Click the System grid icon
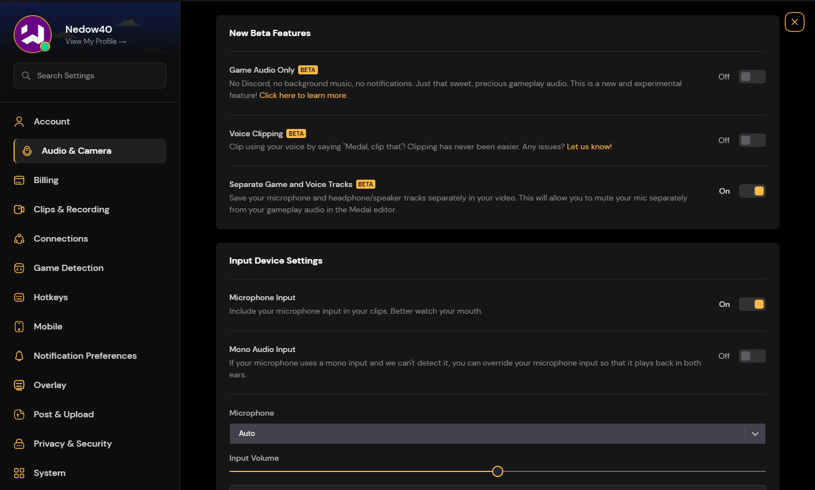Screen dimensions: 815x490 click(19, 473)
